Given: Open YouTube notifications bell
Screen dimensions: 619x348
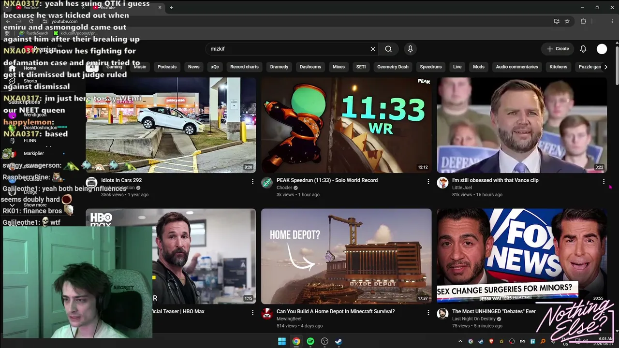Looking at the screenshot, I should coord(583,49).
